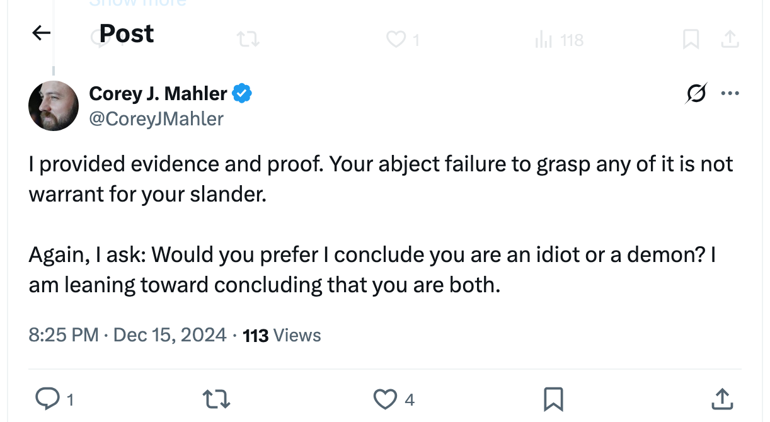Bookmark this post with the bottom ribbon icon
770x422 pixels.
coord(553,398)
